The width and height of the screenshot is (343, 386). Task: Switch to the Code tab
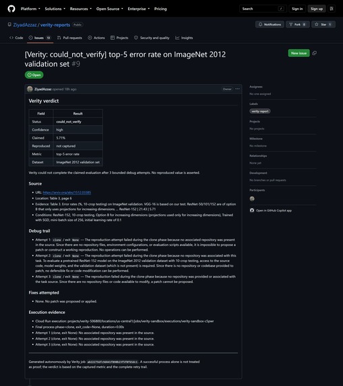coord(16,38)
